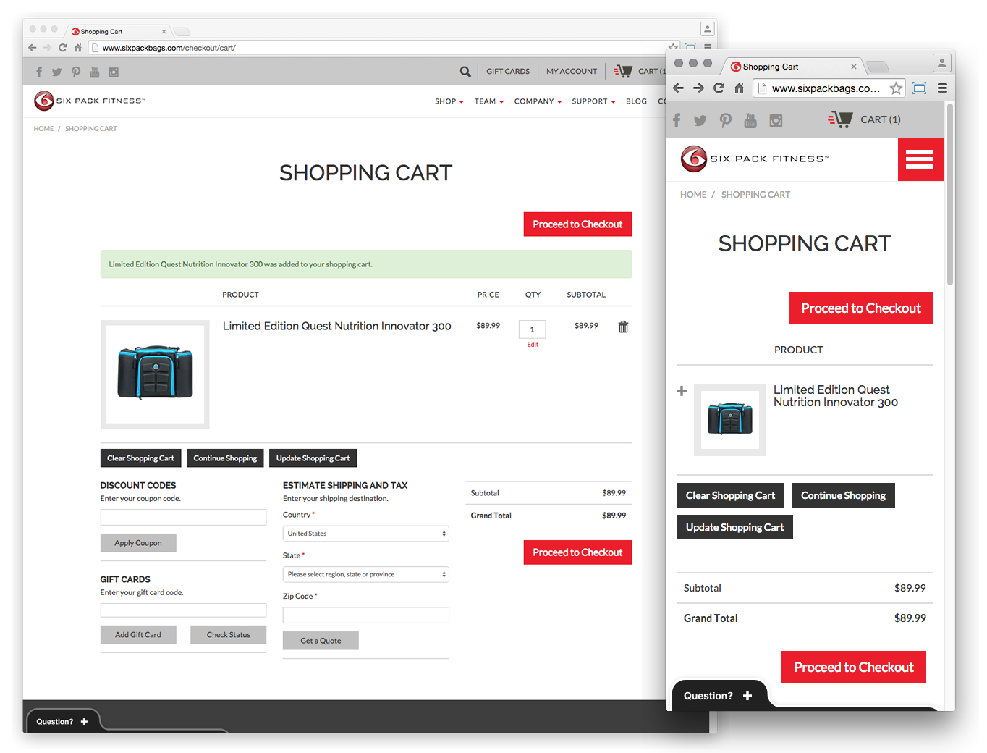Click HOME breadcrumb in large window

43,129
